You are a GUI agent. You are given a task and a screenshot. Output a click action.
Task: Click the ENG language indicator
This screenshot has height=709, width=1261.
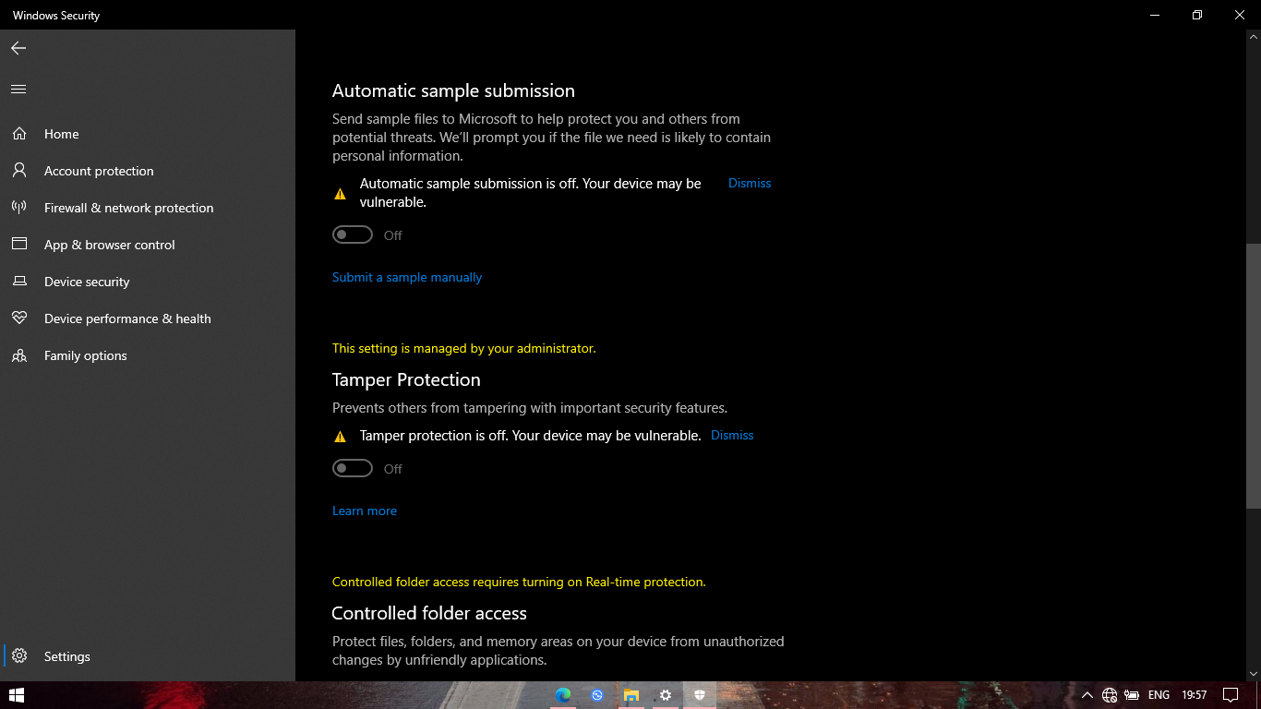click(x=1159, y=695)
